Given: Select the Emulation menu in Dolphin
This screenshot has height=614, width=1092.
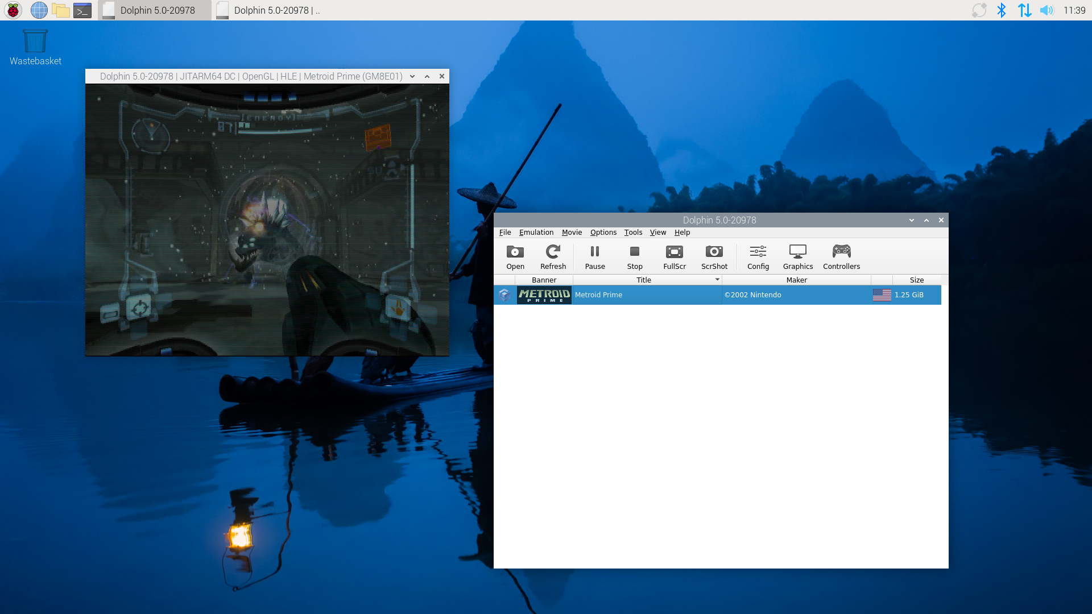Looking at the screenshot, I should point(536,231).
